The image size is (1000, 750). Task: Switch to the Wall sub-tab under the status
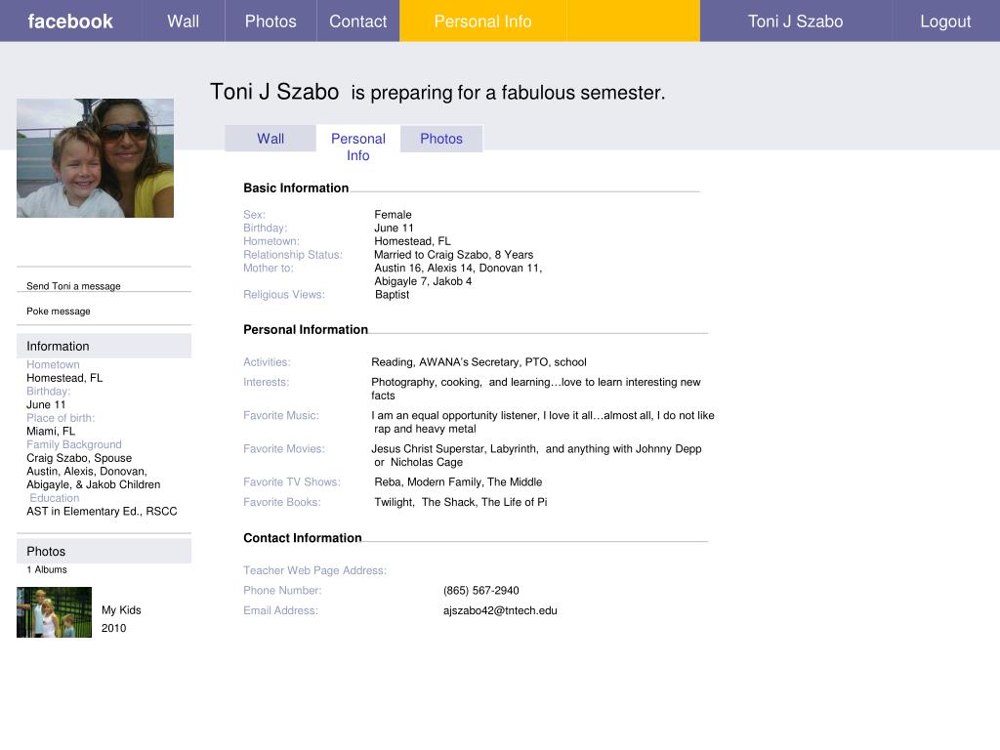click(271, 139)
